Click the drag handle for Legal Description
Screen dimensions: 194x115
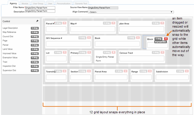click(x=35, y=28)
